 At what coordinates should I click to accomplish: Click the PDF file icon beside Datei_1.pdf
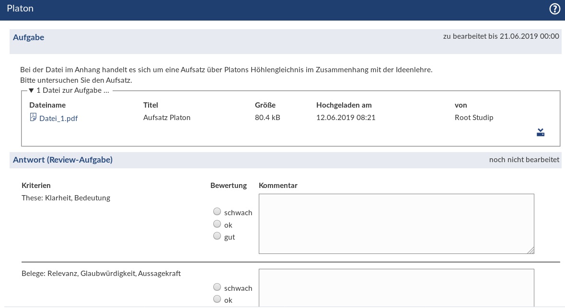point(33,118)
